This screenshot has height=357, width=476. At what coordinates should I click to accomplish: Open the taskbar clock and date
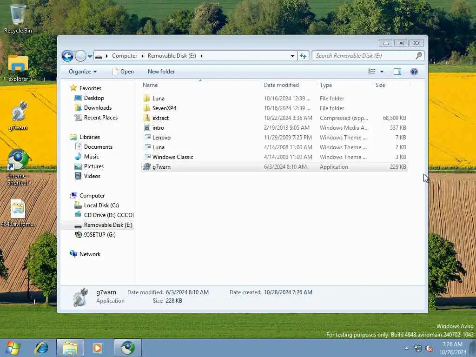click(452, 348)
